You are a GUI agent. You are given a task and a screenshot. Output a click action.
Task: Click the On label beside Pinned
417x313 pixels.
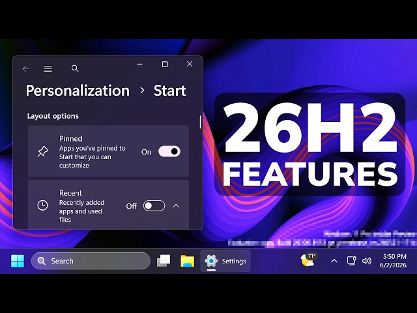click(x=146, y=152)
